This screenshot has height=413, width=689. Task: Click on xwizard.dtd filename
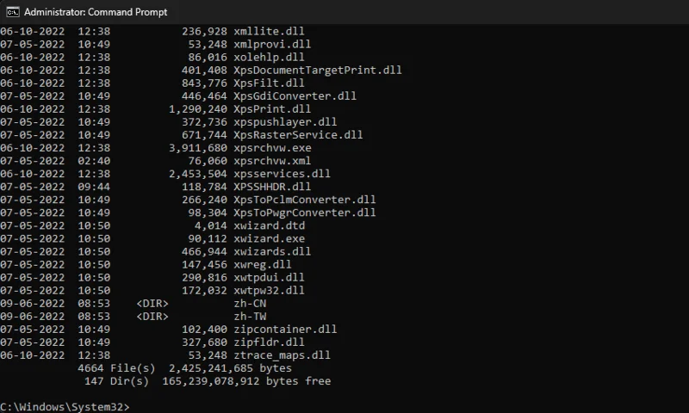(269, 225)
